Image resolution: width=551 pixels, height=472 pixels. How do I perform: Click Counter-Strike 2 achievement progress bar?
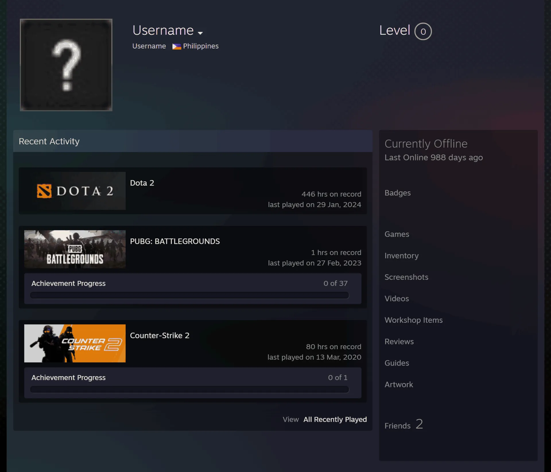[189, 389]
